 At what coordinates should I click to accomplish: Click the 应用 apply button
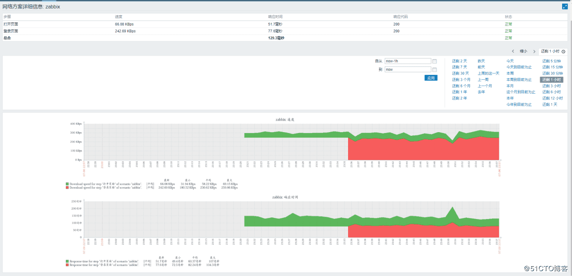tap(430, 78)
